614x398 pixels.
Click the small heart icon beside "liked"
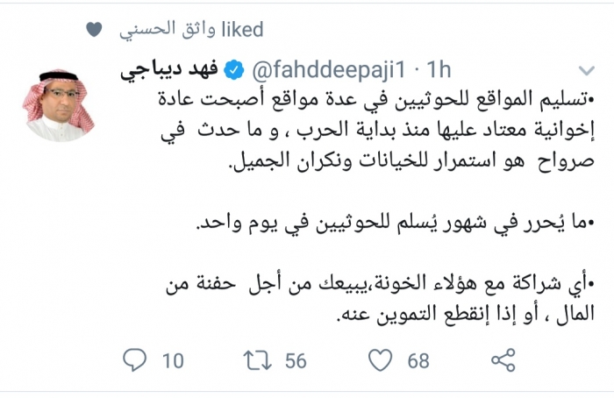(x=95, y=31)
